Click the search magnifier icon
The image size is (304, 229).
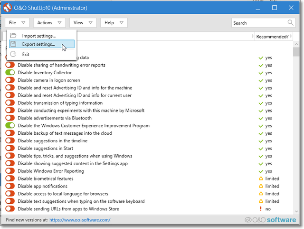291,22
